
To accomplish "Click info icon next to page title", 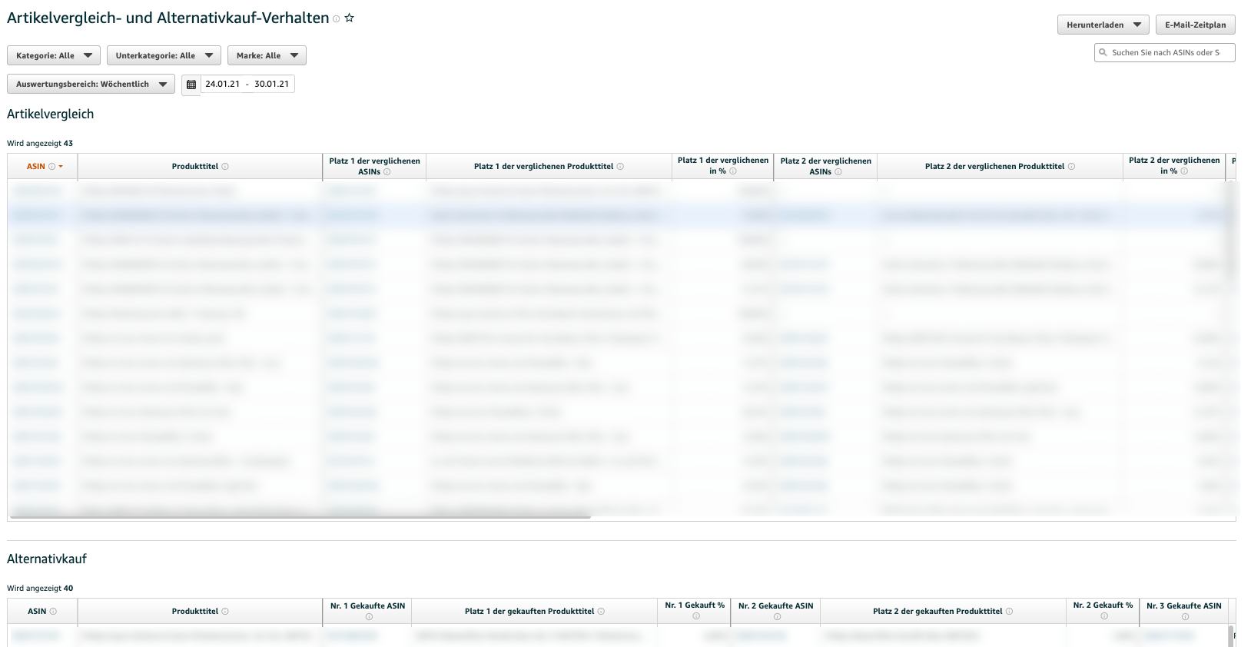I will tap(336, 19).
